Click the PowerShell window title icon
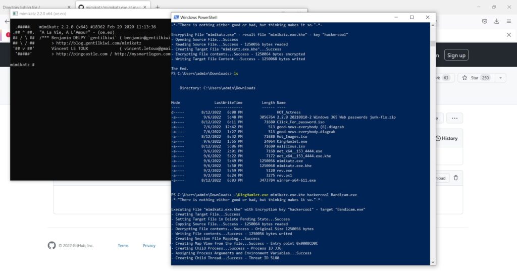This screenshot has width=517, height=277. tap(176, 18)
